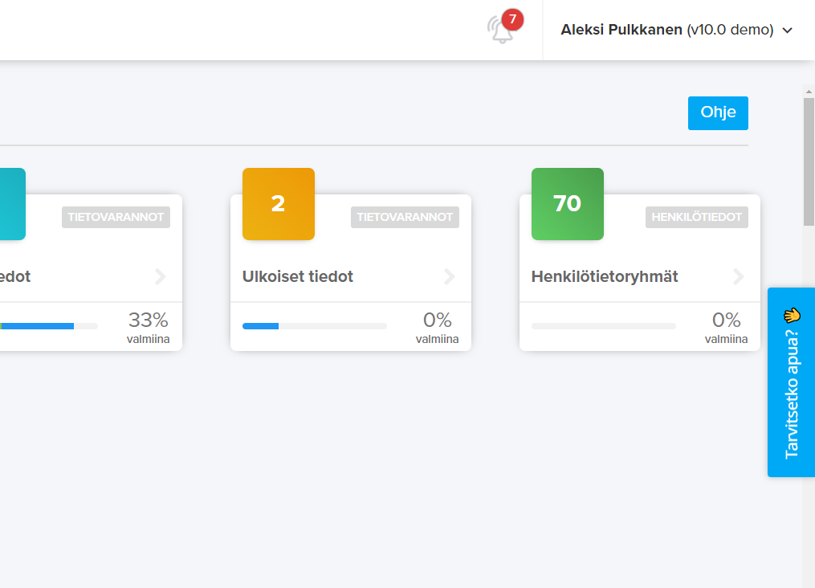The image size is (815, 588).
Task: Click the 0% valmiina text on Henkilötietoryhmät
Action: coord(726,328)
